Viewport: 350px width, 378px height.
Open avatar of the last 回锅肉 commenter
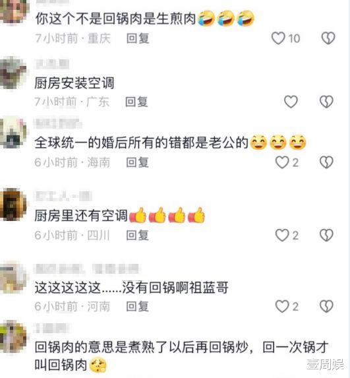point(13,336)
